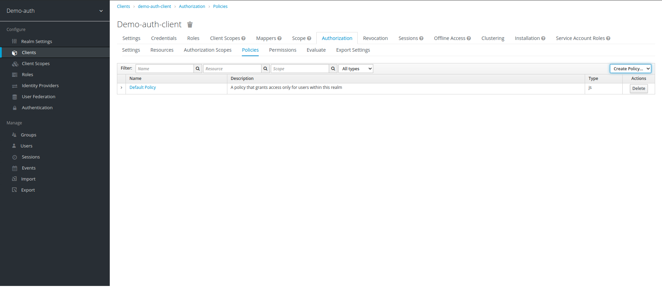The height and width of the screenshot is (287, 662).
Task: Click the Name filter search icon
Action: tap(198, 69)
